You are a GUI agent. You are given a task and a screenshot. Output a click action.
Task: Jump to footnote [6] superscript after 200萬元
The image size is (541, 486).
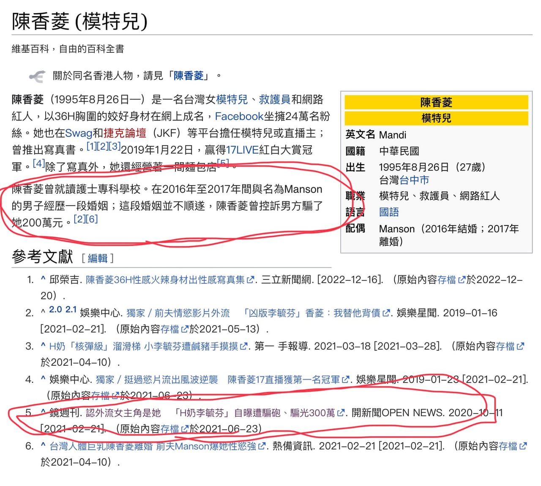(92, 219)
